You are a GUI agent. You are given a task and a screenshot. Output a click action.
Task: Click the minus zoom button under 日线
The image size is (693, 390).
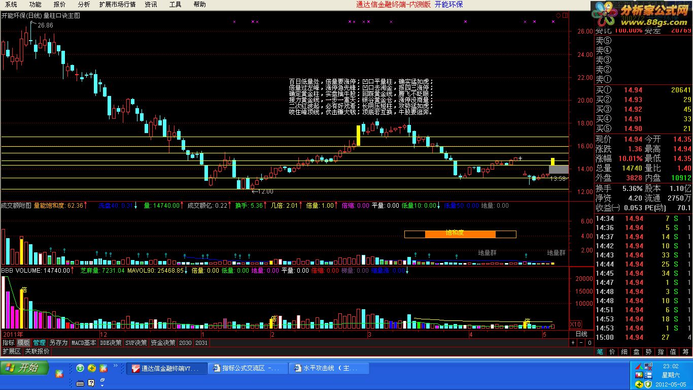pos(581,343)
